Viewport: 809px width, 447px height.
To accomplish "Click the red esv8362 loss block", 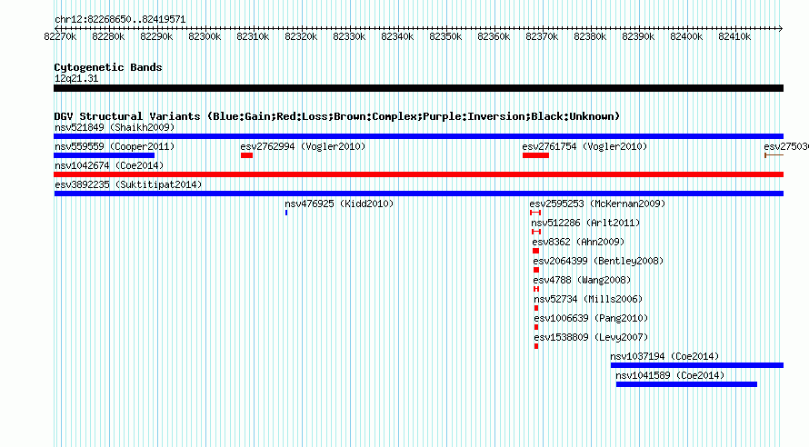I will 535,251.
